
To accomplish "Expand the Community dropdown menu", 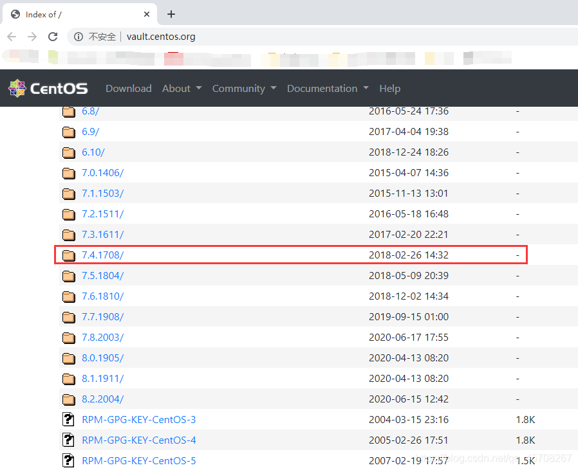I will (244, 88).
